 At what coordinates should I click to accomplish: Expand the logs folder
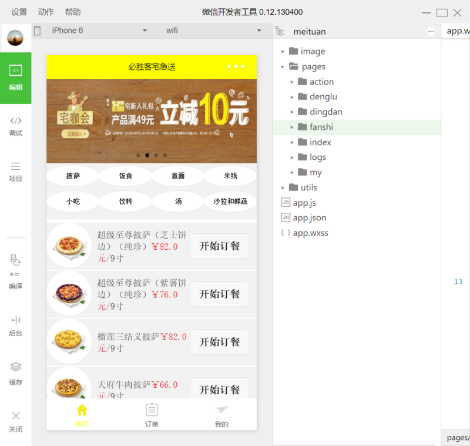click(292, 157)
